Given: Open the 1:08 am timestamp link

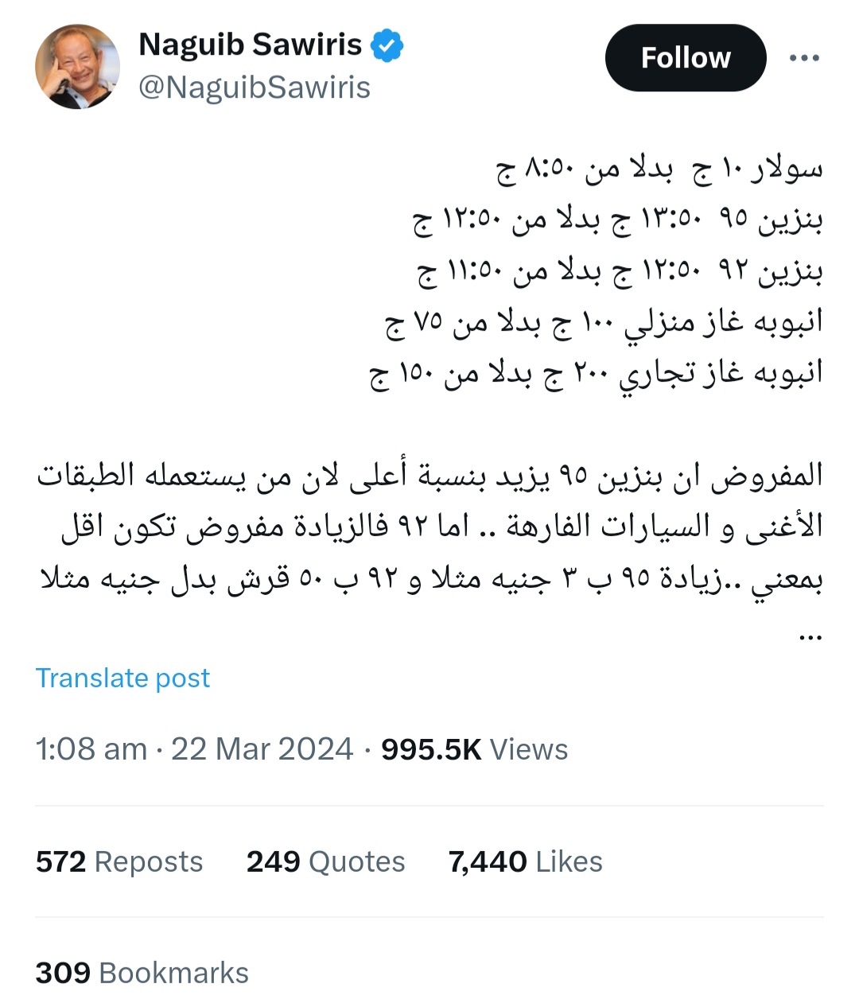Looking at the screenshot, I should pyautogui.click(x=91, y=749).
